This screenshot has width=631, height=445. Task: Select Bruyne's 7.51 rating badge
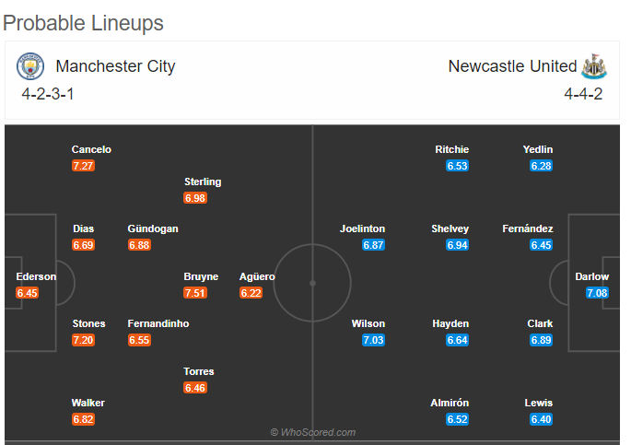point(195,293)
